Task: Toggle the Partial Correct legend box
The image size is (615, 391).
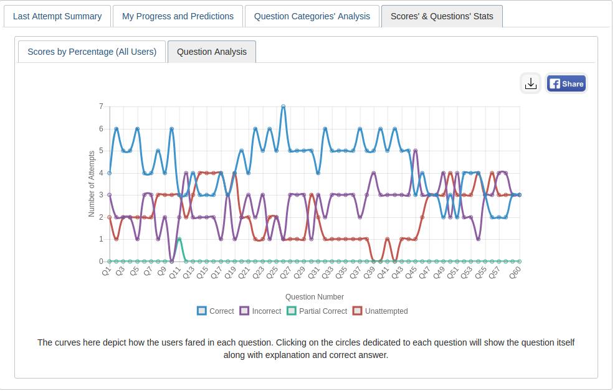Action: pos(292,311)
